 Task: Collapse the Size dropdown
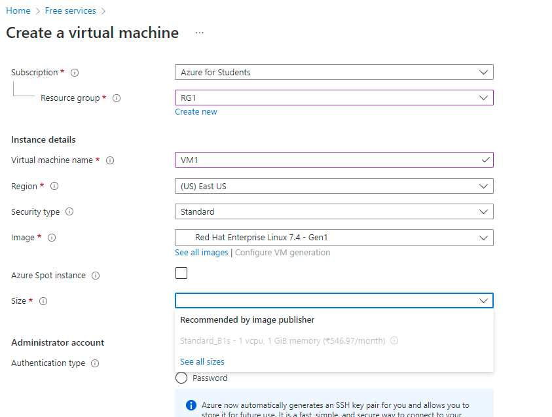334,300
